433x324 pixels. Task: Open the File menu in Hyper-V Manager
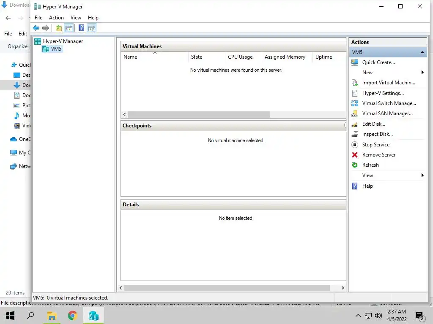(x=38, y=18)
